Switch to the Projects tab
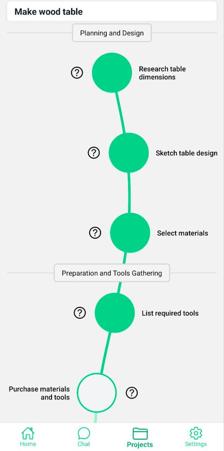This screenshot has width=224, height=451. tap(139, 437)
